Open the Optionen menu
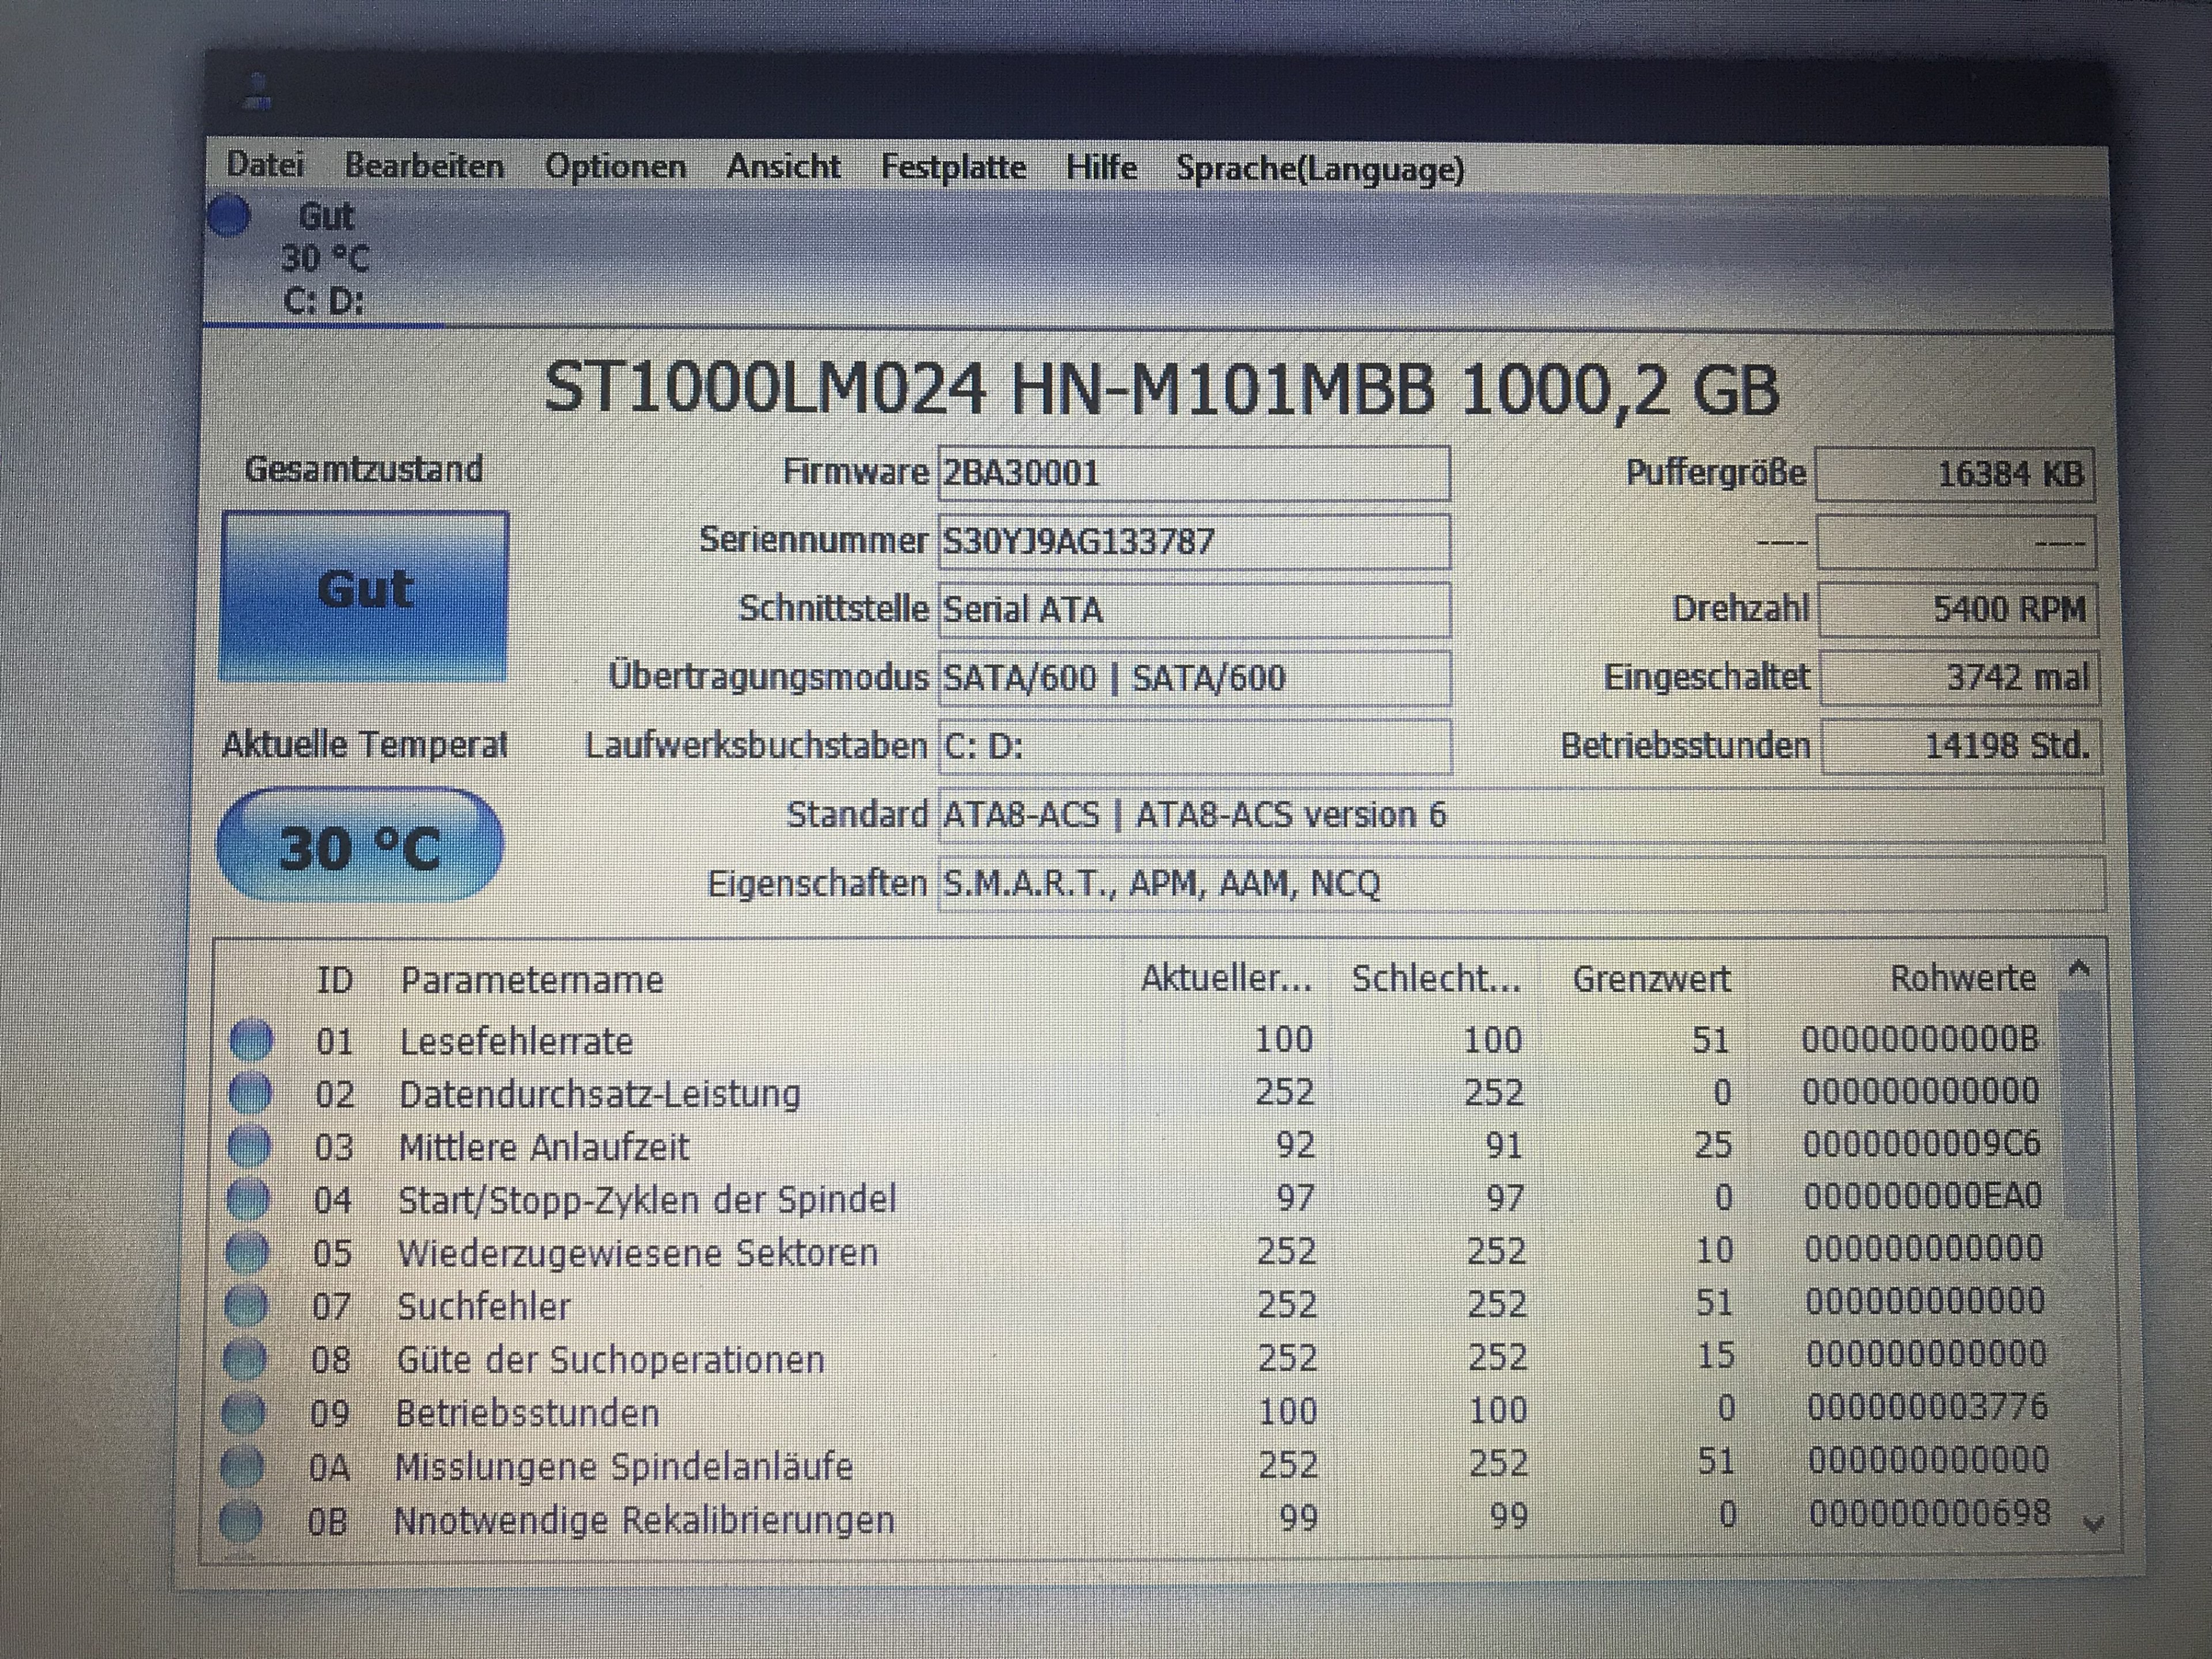 point(615,166)
